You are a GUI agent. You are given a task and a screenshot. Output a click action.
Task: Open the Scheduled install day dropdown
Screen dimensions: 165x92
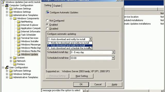[113, 52]
